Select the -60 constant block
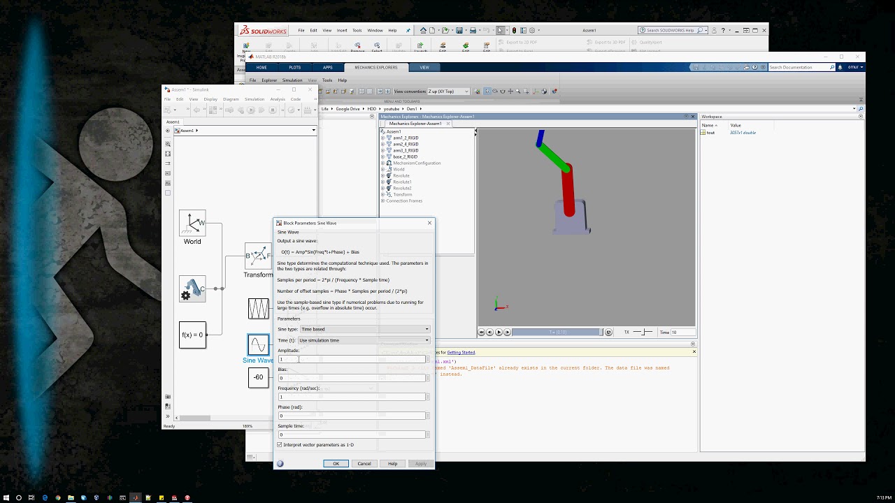 258,378
